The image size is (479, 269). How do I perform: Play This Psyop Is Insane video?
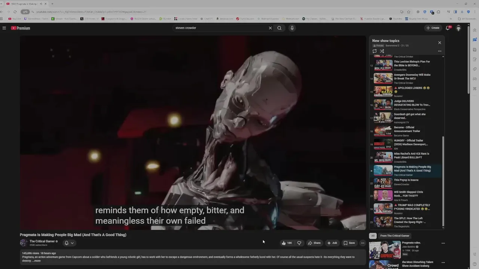click(406, 183)
